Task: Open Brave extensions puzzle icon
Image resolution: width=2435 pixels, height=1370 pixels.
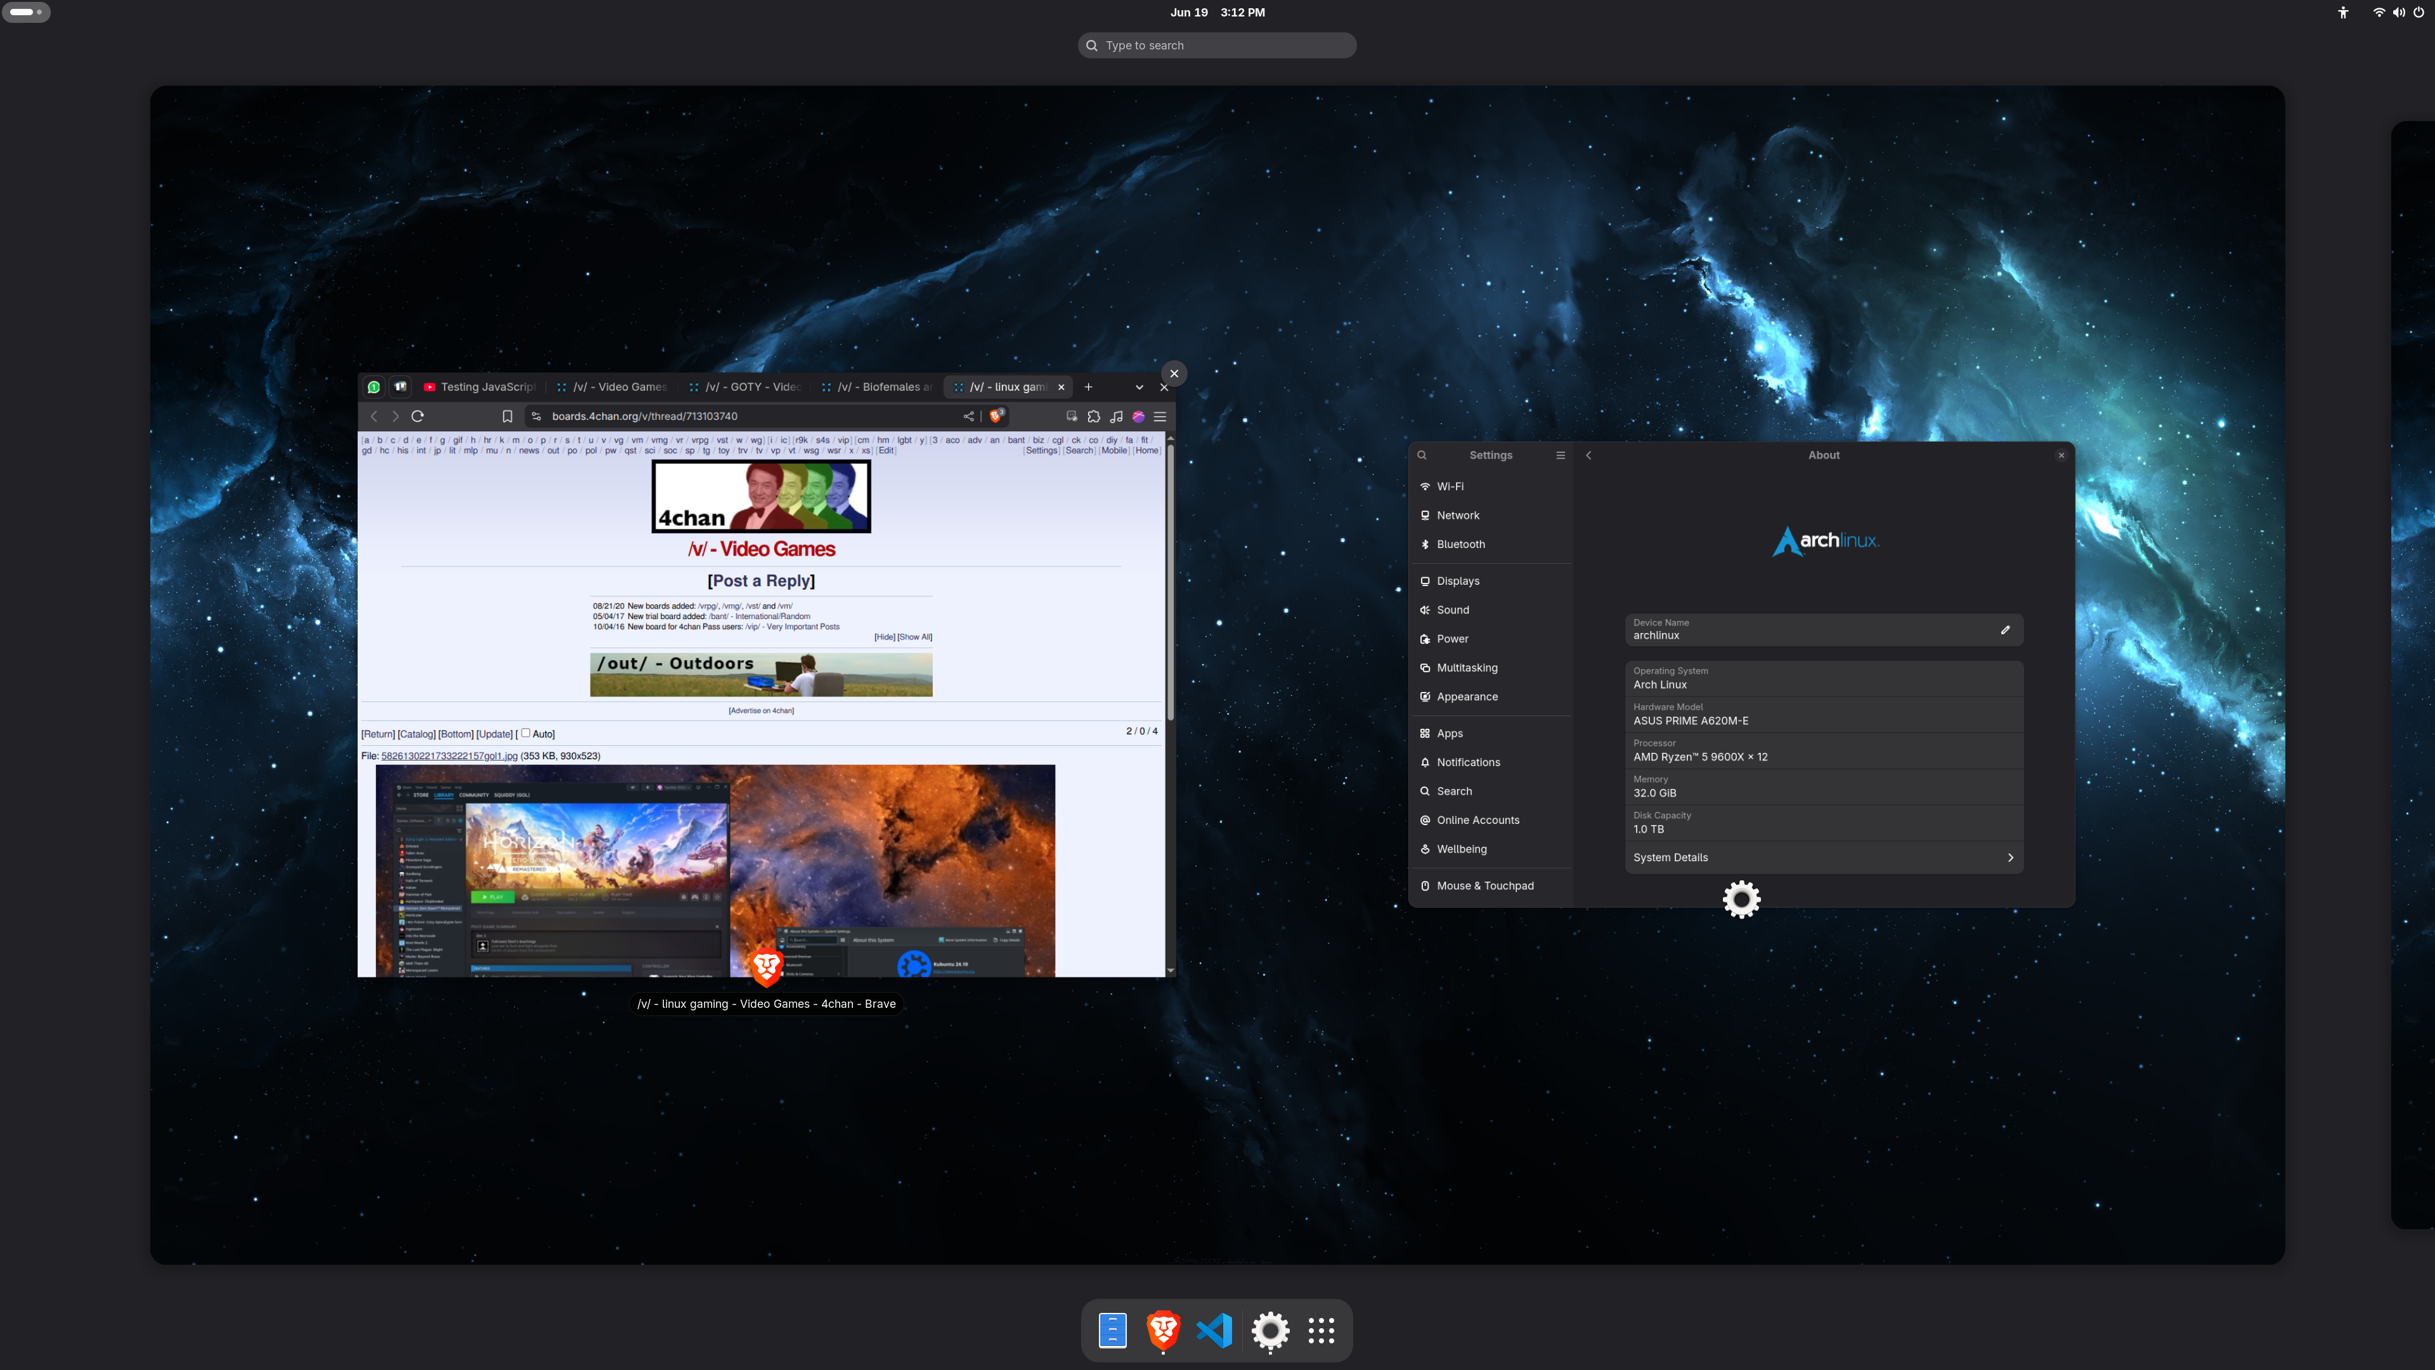Action: click(x=1094, y=416)
